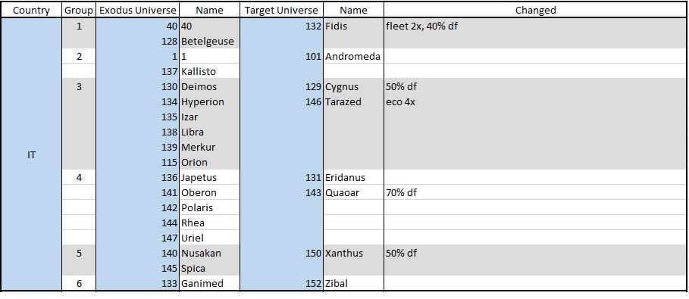Screen dimensions: 689x299
Task: Click the Zibal target name cell
Action: point(353,283)
